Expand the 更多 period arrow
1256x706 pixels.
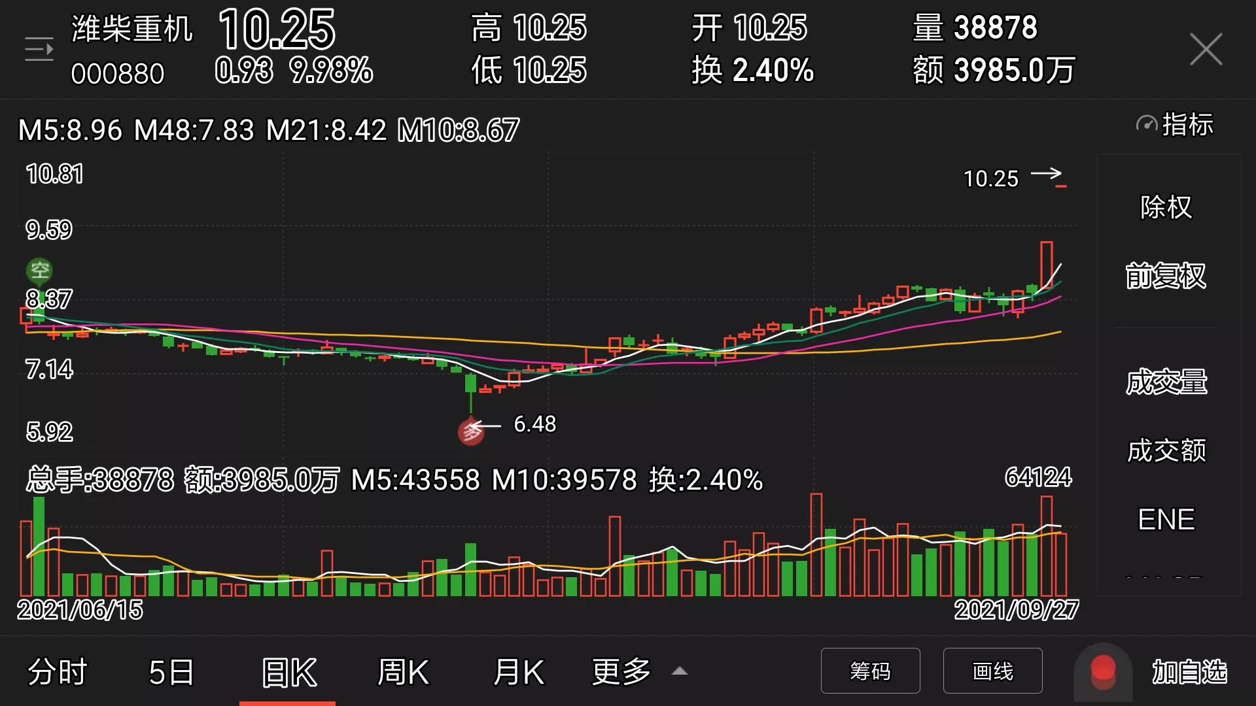point(680,671)
